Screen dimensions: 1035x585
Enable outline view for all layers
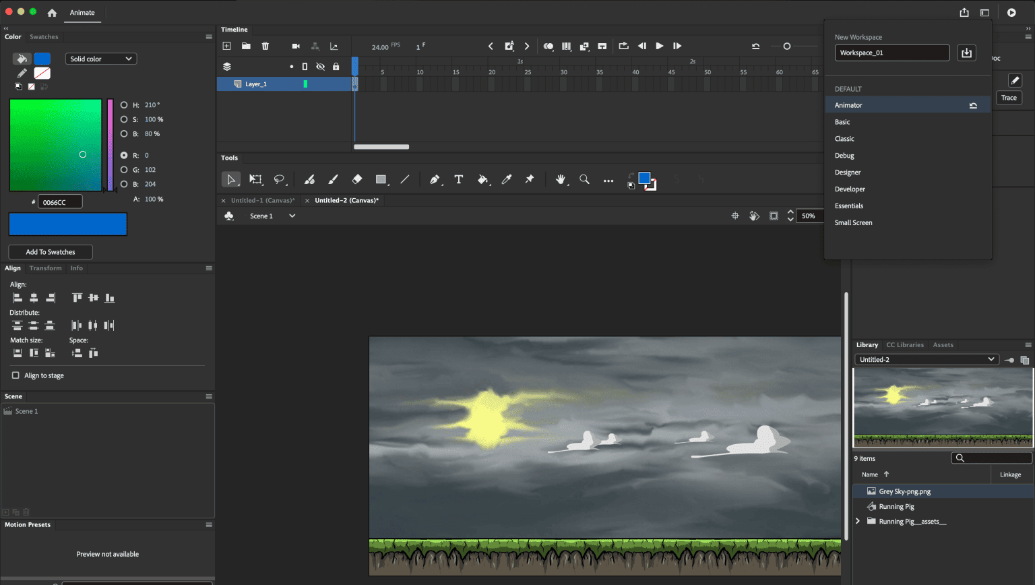pos(305,66)
